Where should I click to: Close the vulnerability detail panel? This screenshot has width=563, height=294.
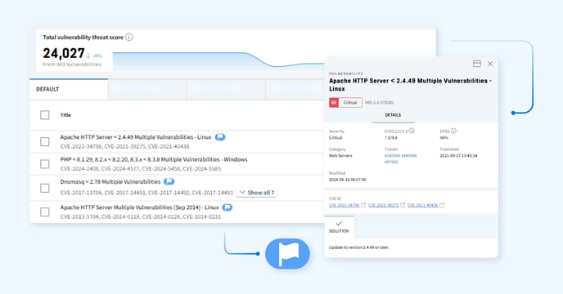(x=490, y=64)
